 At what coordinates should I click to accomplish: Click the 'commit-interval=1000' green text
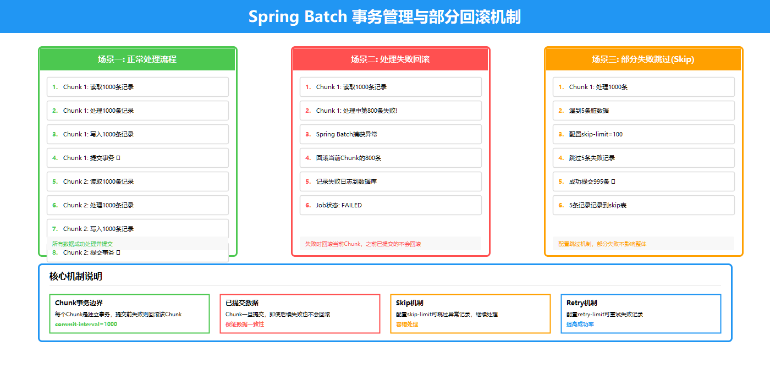tap(86, 324)
